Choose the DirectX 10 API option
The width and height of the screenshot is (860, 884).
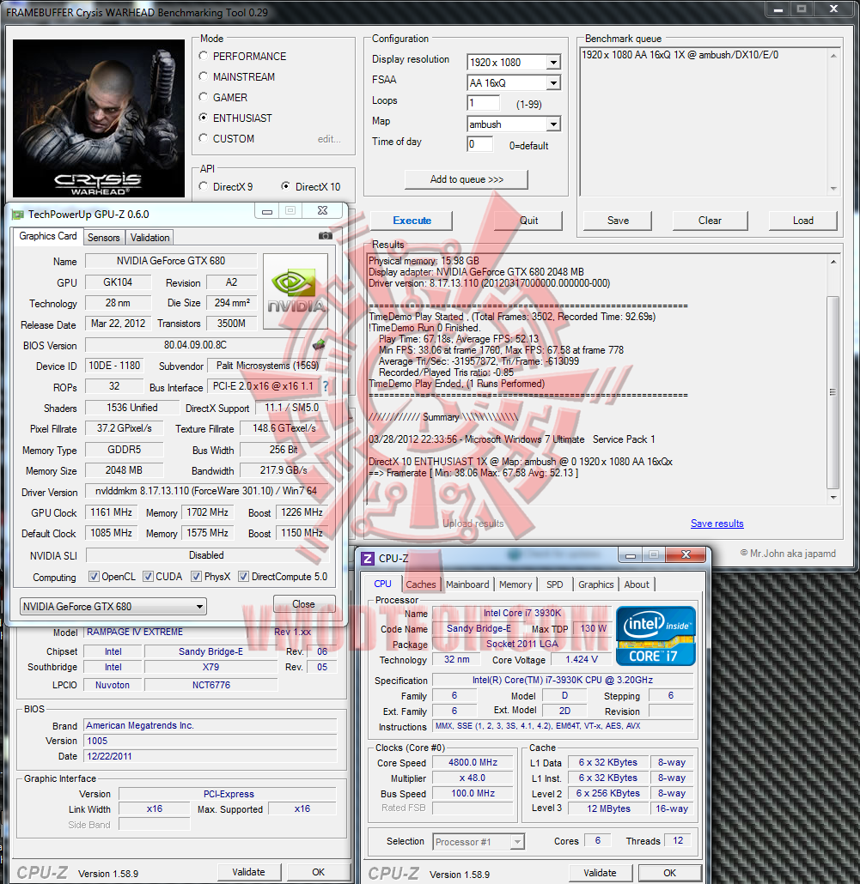(x=285, y=186)
